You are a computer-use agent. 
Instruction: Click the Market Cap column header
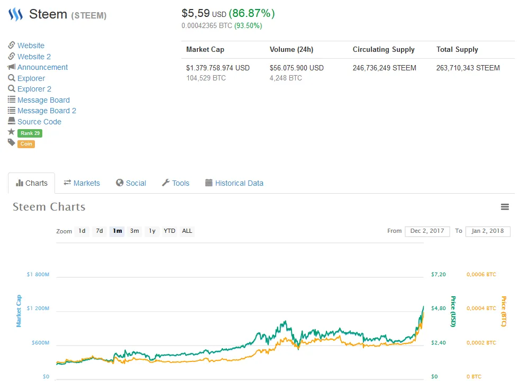205,50
